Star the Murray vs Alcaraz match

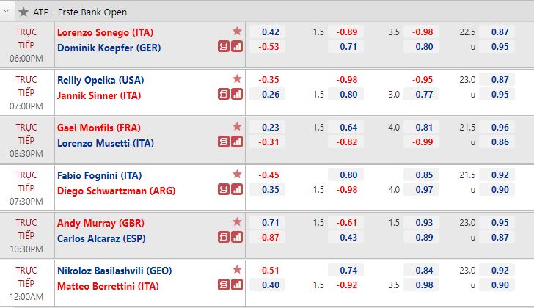(x=237, y=222)
